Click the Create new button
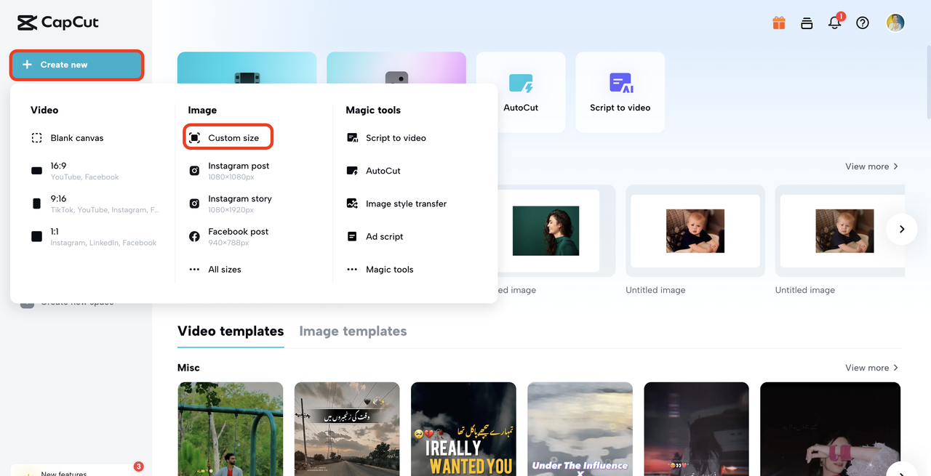This screenshot has height=476, width=931. point(76,65)
